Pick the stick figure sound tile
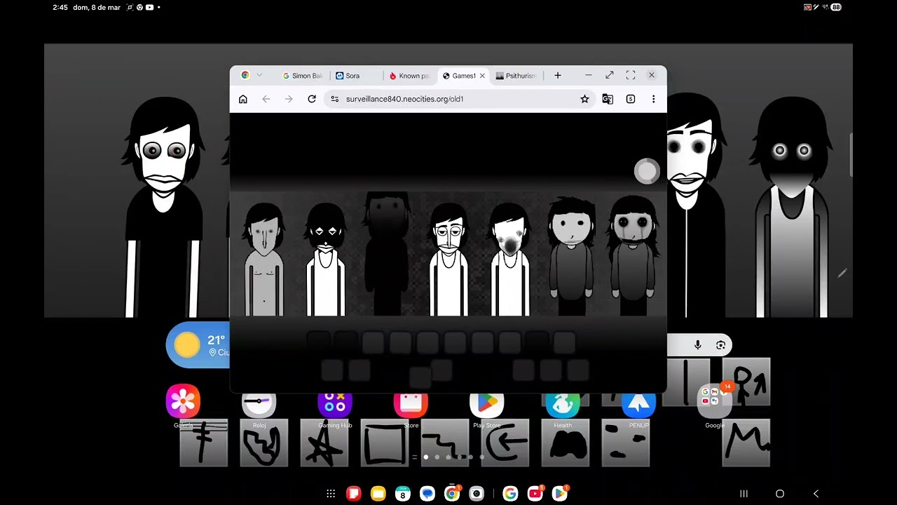 pos(746,382)
